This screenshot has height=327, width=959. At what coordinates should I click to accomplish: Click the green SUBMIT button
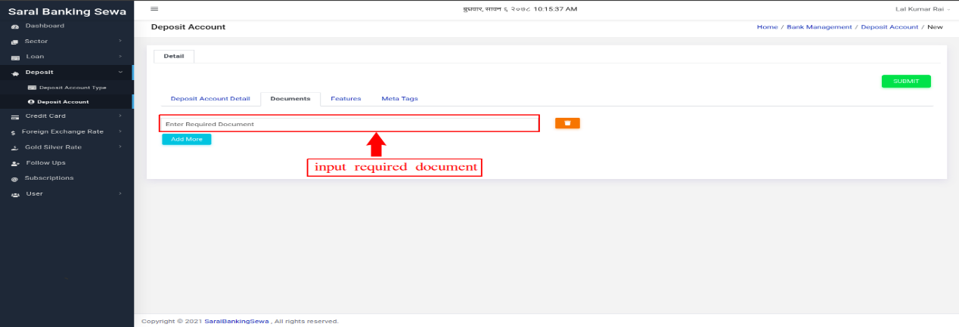coord(906,82)
